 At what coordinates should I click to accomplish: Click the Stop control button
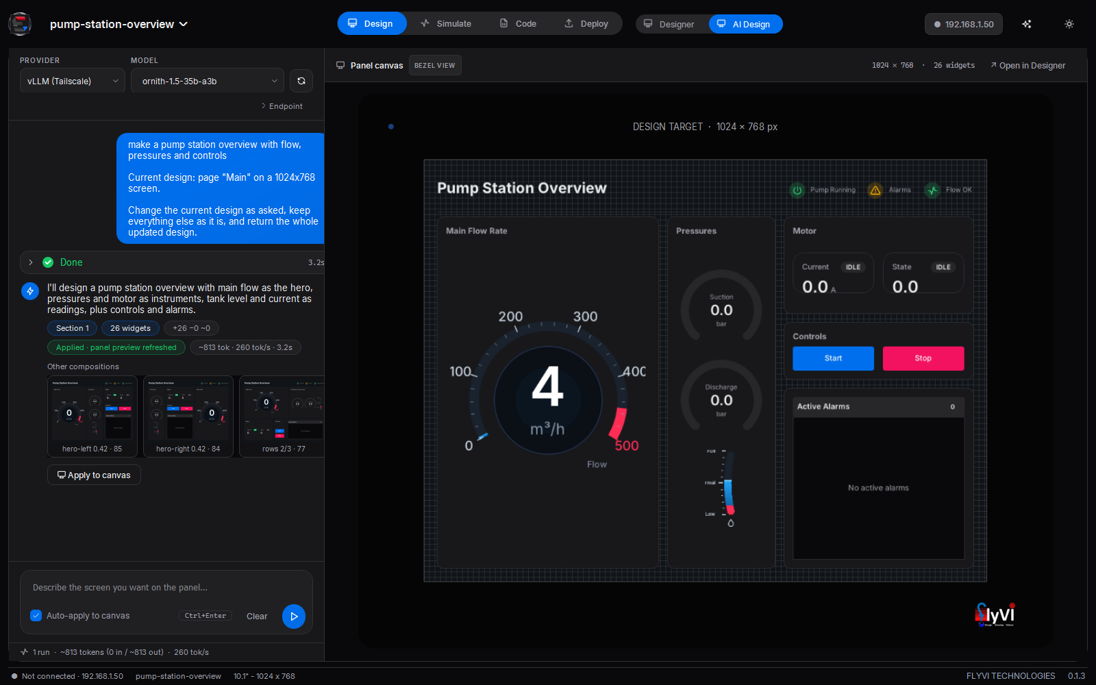tap(923, 358)
